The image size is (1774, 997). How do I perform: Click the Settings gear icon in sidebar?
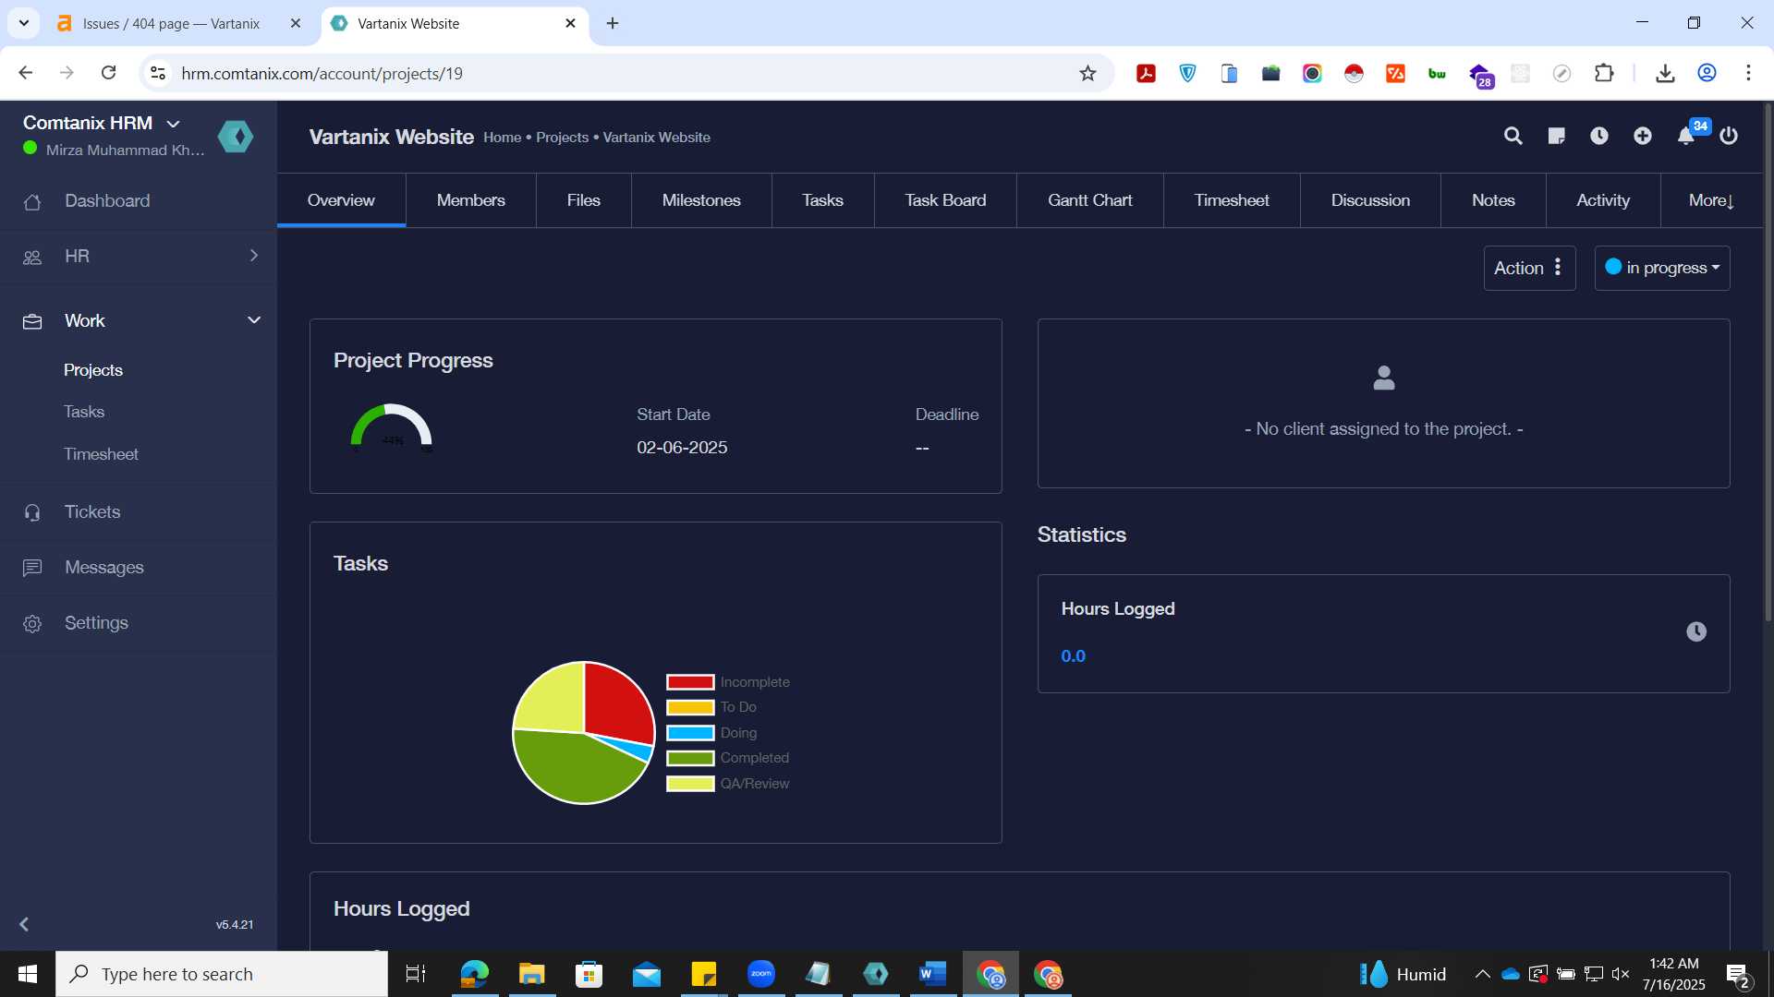[x=32, y=623]
